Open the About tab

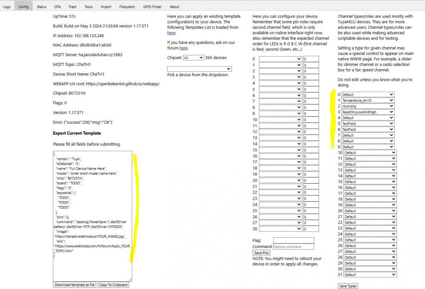click(174, 7)
